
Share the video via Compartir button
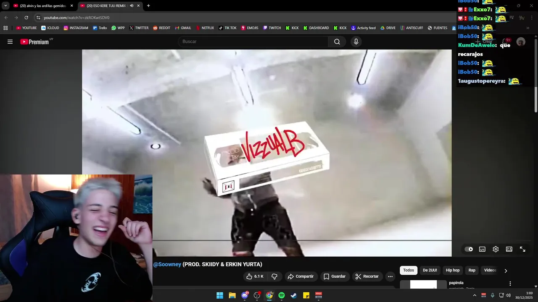(x=301, y=276)
